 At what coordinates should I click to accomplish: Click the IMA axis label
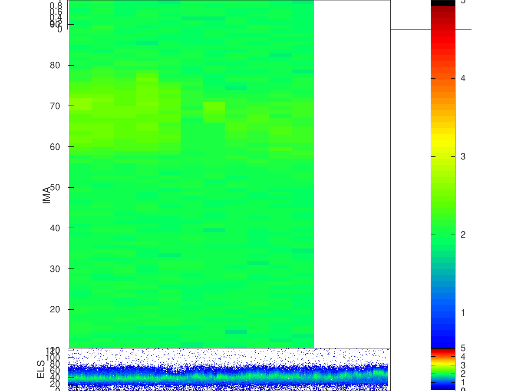click(x=46, y=195)
